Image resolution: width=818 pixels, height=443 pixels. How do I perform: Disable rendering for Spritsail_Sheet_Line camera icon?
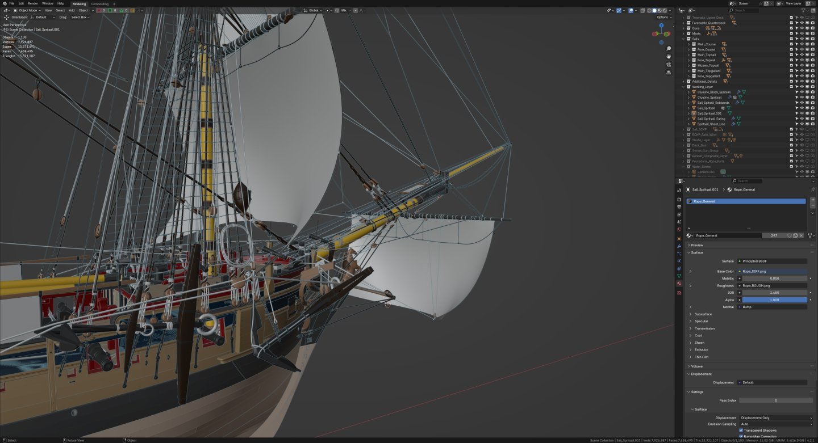point(812,124)
